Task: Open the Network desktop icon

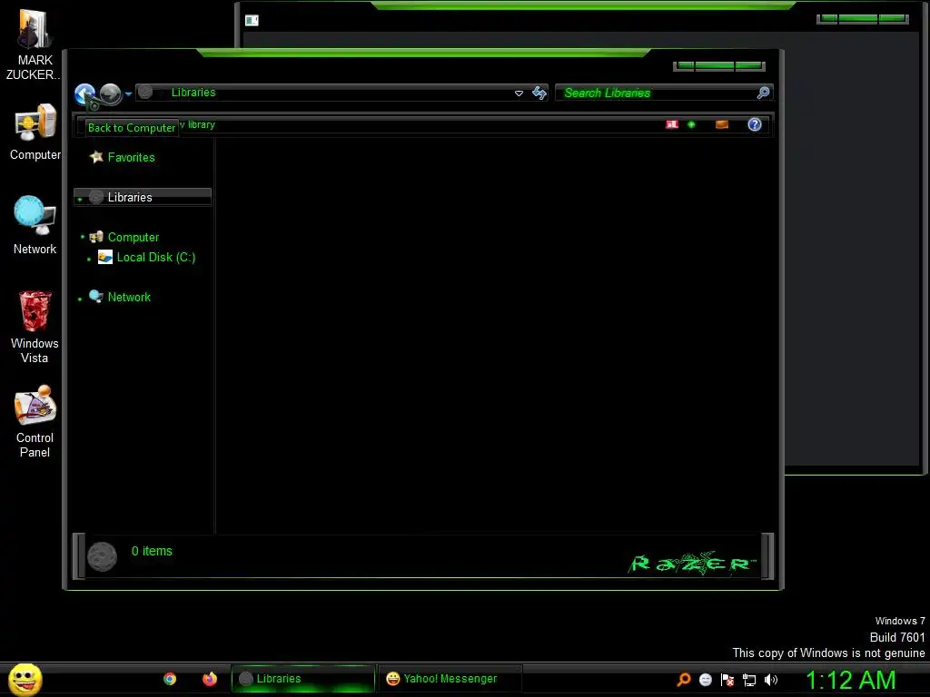Action: (x=35, y=225)
